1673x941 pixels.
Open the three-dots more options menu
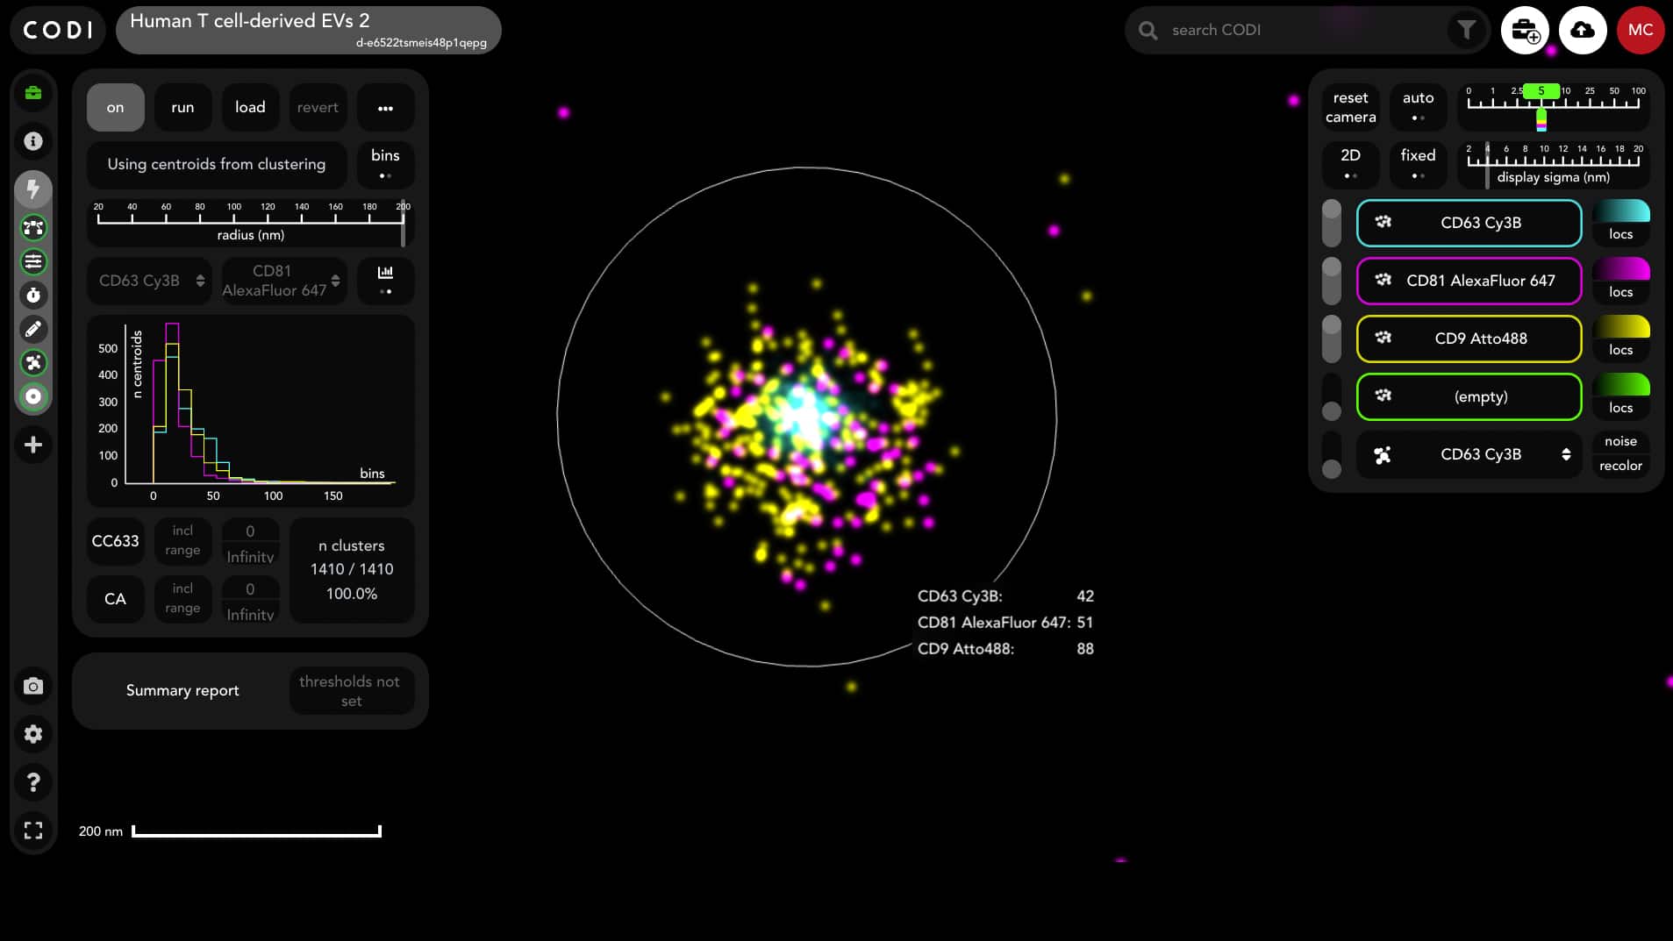coord(385,107)
